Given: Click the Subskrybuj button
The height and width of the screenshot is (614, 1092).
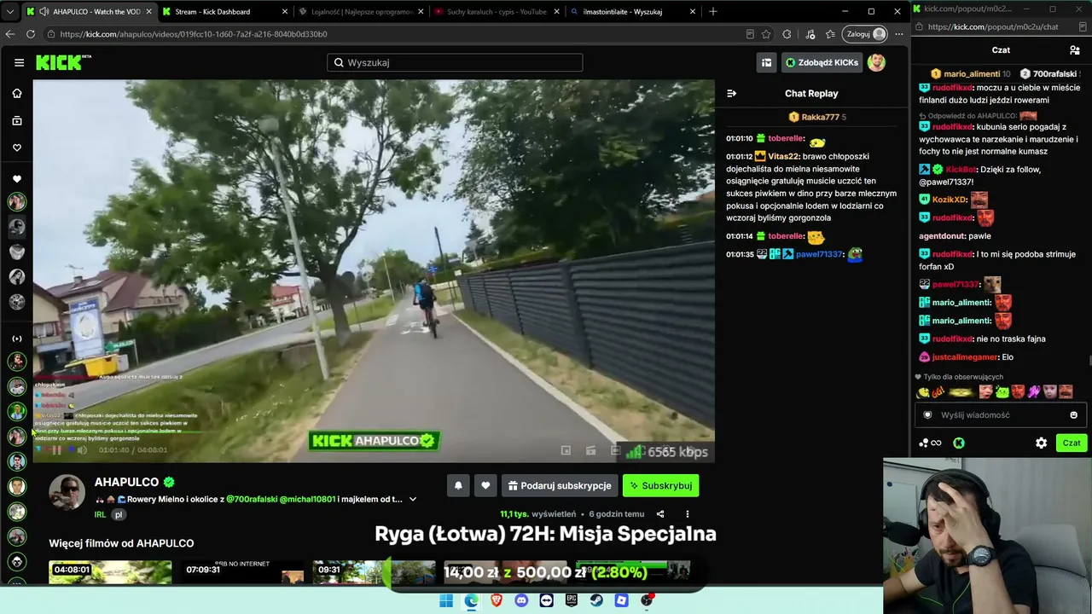Looking at the screenshot, I should (x=661, y=486).
